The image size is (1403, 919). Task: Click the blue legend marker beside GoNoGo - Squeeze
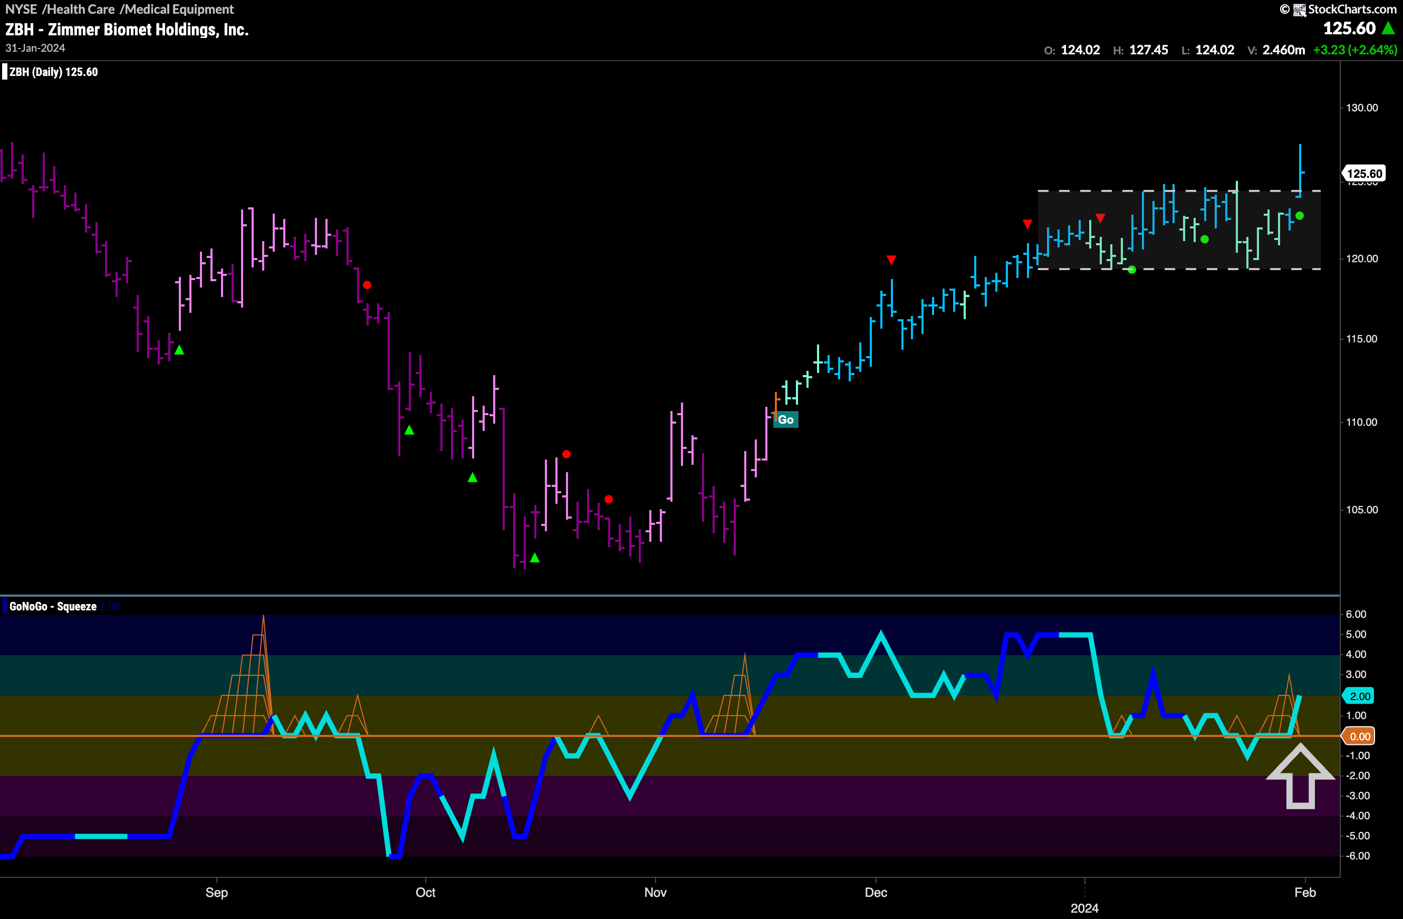5,607
